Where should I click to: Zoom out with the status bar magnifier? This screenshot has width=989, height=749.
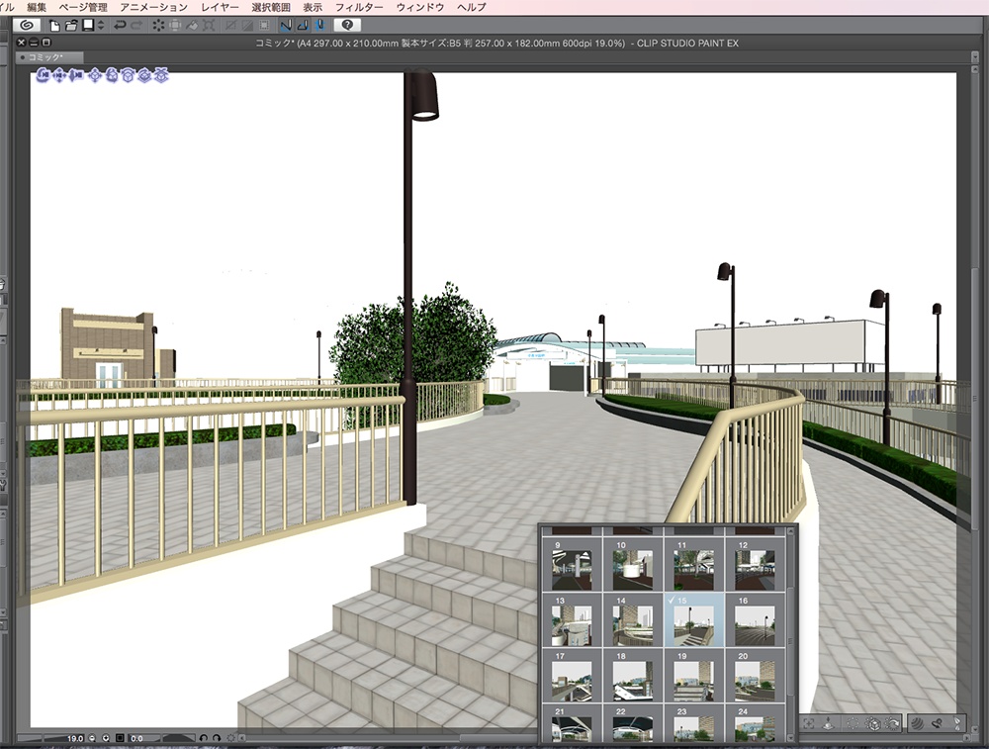pyautogui.click(x=93, y=738)
